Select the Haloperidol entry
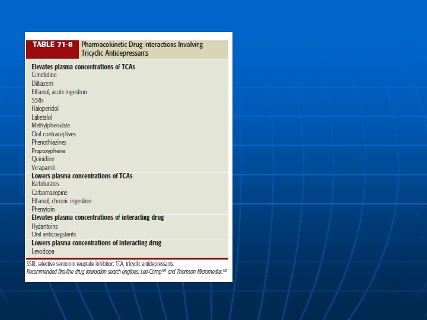Screen dimensions: 427x320 pyautogui.click(x=45, y=108)
